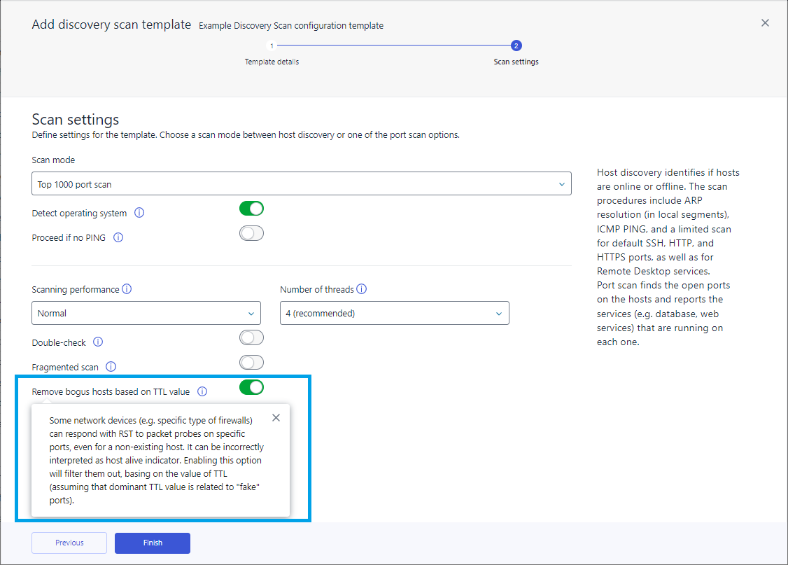
Task: Open the Number of threads dropdown
Action: (x=395, y=313)
